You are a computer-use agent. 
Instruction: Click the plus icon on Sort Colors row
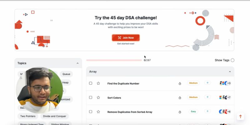207,97
